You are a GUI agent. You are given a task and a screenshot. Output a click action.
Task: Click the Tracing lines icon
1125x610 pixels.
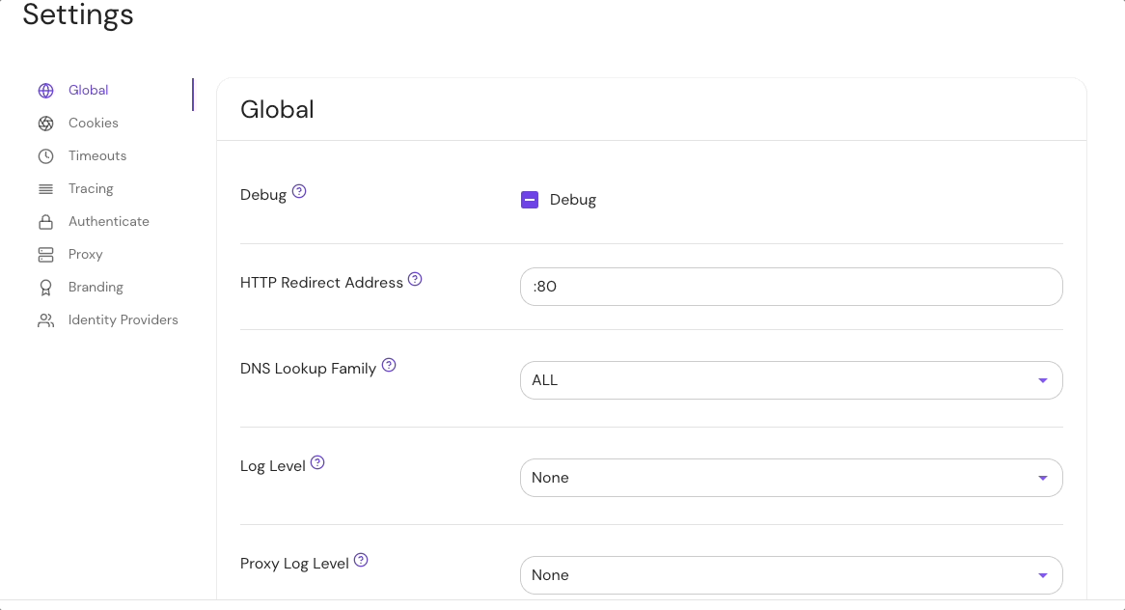coord(45,189)
